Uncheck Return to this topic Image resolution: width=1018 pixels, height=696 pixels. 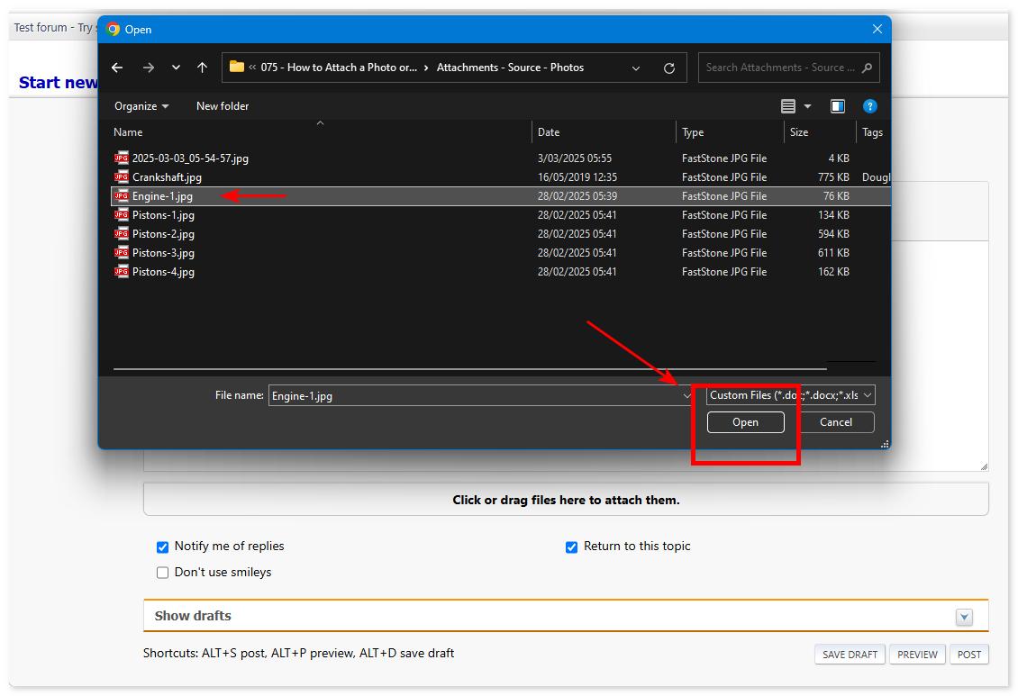pyautogui.click(x=571, y=547)
